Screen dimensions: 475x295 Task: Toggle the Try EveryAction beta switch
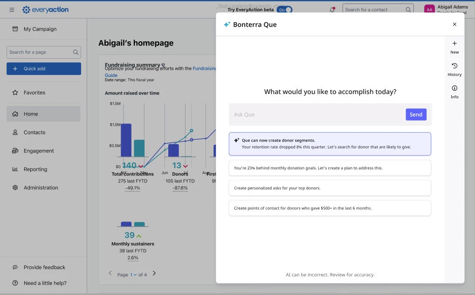(x=284, y=10)
